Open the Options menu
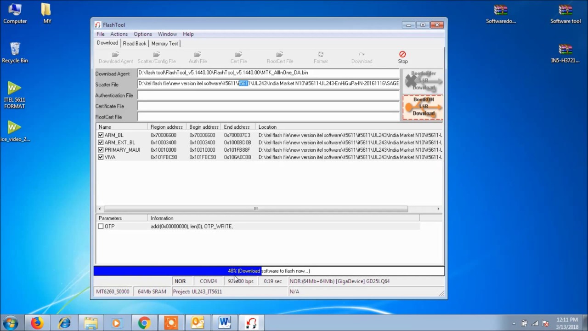 pyautogui.click(x=142, y=34)
